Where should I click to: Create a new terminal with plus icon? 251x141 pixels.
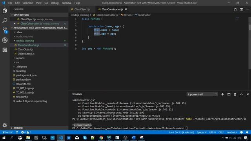point(222,94)
